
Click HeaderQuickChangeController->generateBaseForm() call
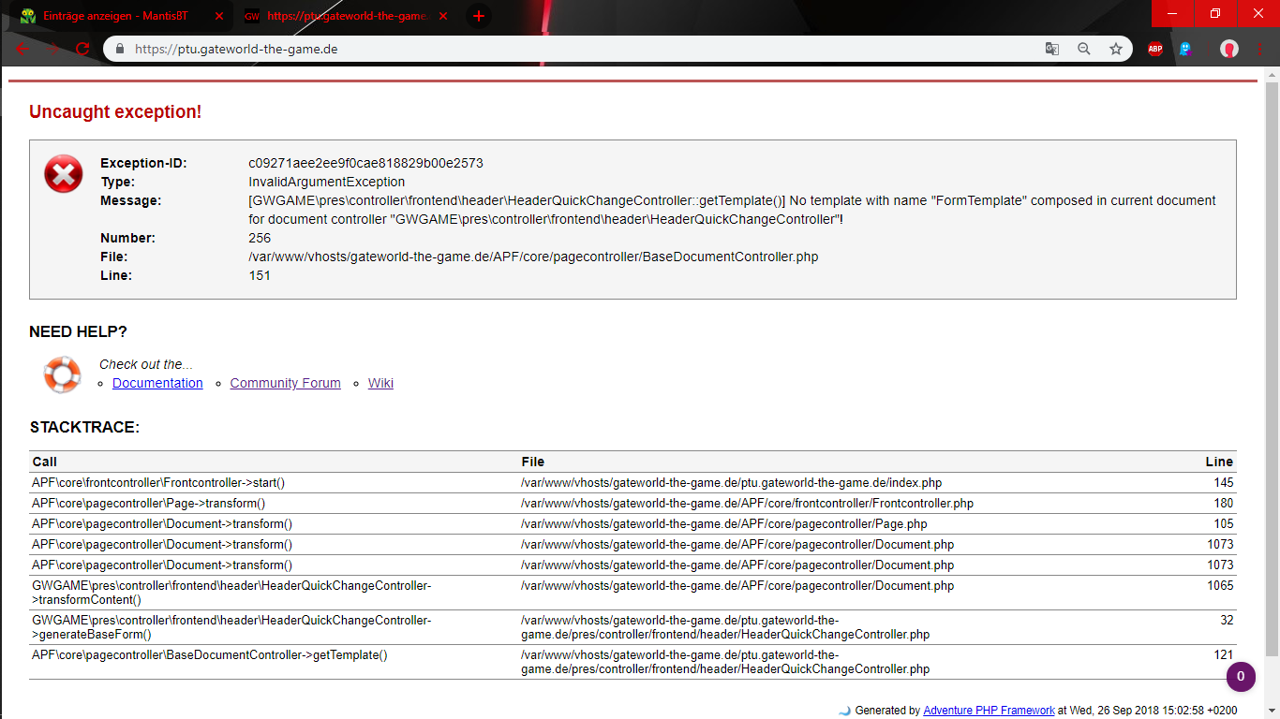click(231, 627)
